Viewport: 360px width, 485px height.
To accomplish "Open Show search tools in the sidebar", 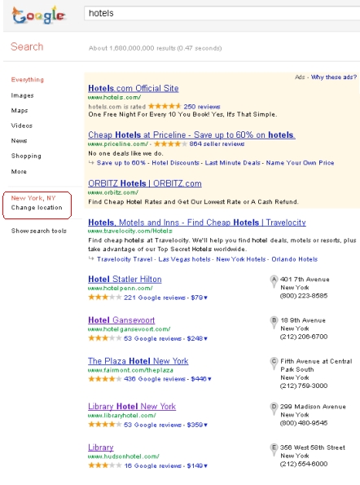I will [x=39, y=231].
